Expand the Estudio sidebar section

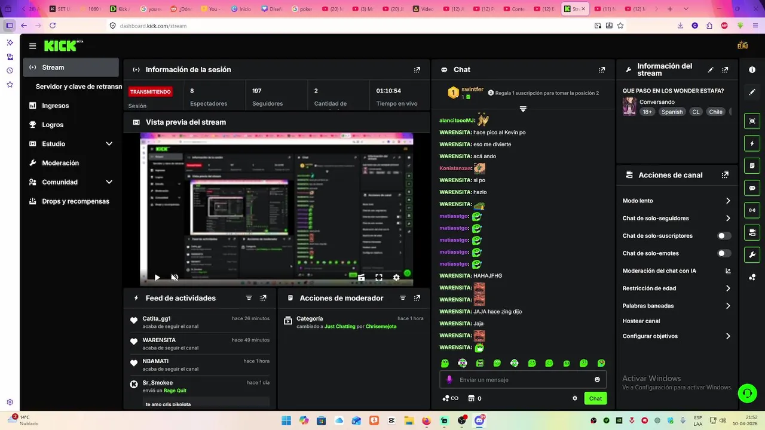coord(109,144)
